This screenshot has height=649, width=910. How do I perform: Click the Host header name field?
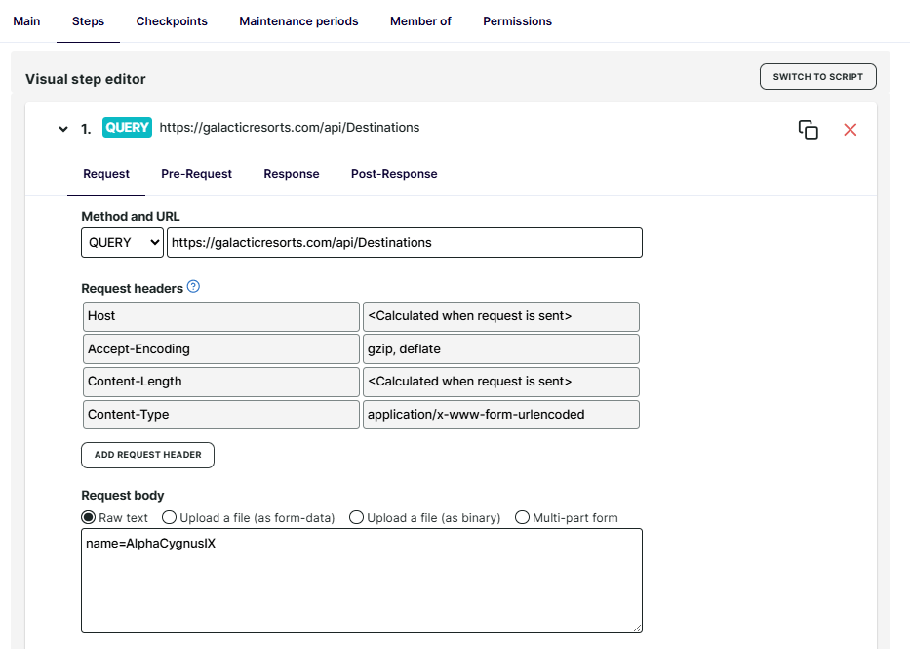221,316
